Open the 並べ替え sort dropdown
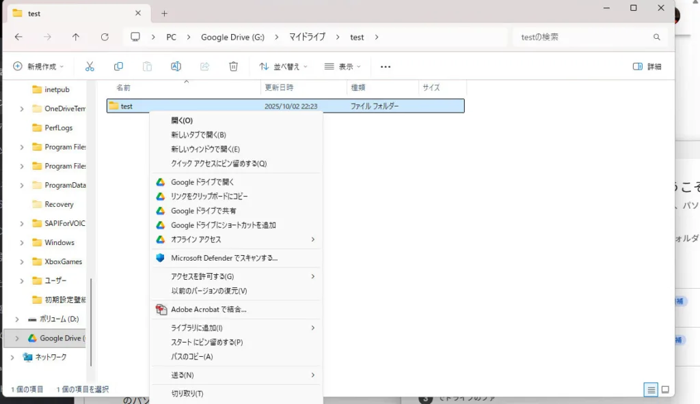The width and height of the screenshot is (700, 404). (x=283, y=66)
